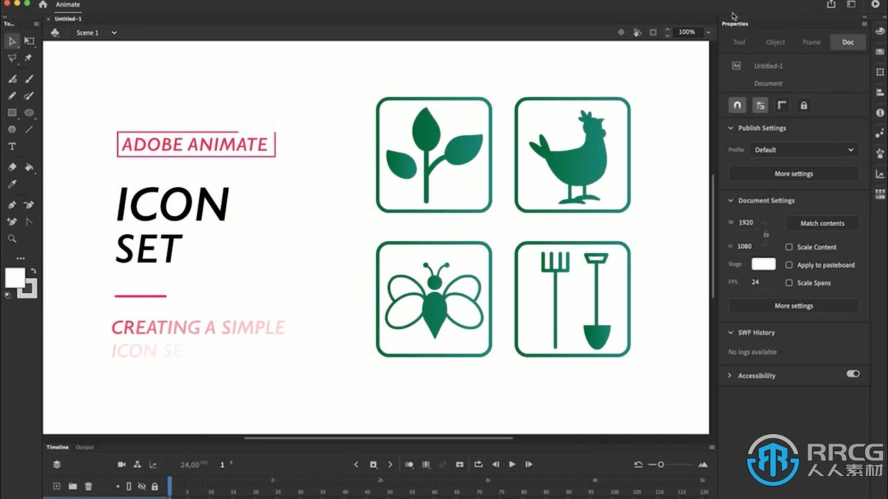Toggle Onion Skin in timeline

[409, 464]
